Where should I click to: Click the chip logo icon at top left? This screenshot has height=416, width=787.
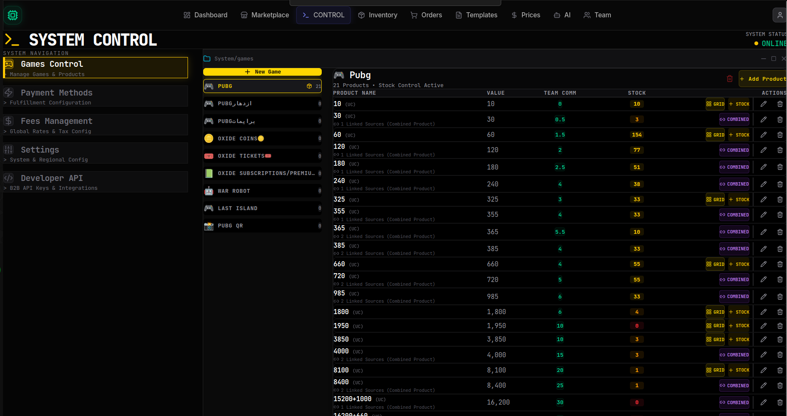tap(13, 15)
